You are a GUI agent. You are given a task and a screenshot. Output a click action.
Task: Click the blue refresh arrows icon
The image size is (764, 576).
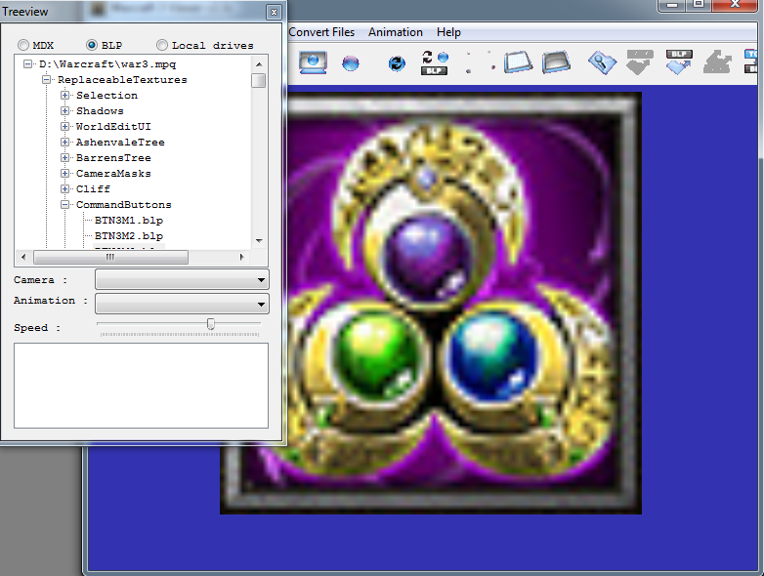pyautogui.click(x=397, y=63)
